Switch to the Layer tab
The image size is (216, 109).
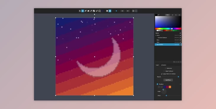[157, 65]
